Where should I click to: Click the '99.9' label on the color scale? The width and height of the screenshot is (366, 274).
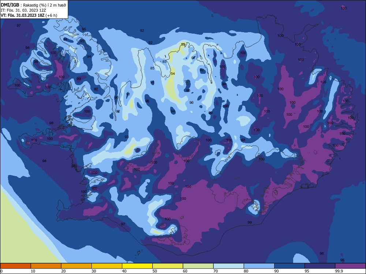pyautogui.click(x=339, y=271)
